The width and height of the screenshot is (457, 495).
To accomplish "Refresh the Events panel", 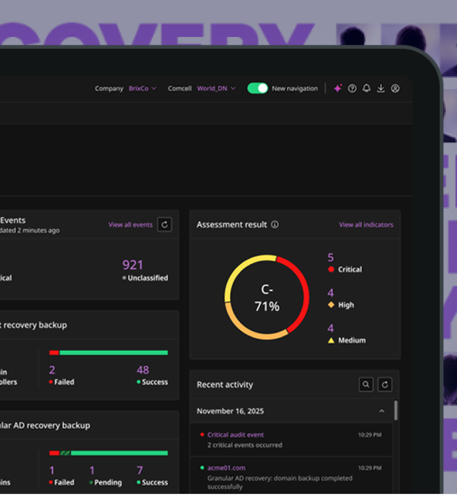I will click(164, 224).
